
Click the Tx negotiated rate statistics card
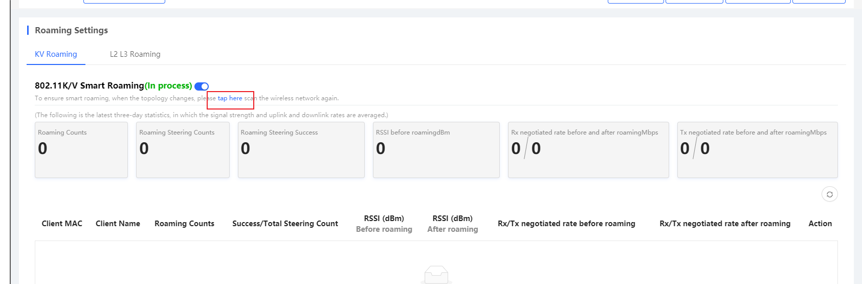pos(758,150)
